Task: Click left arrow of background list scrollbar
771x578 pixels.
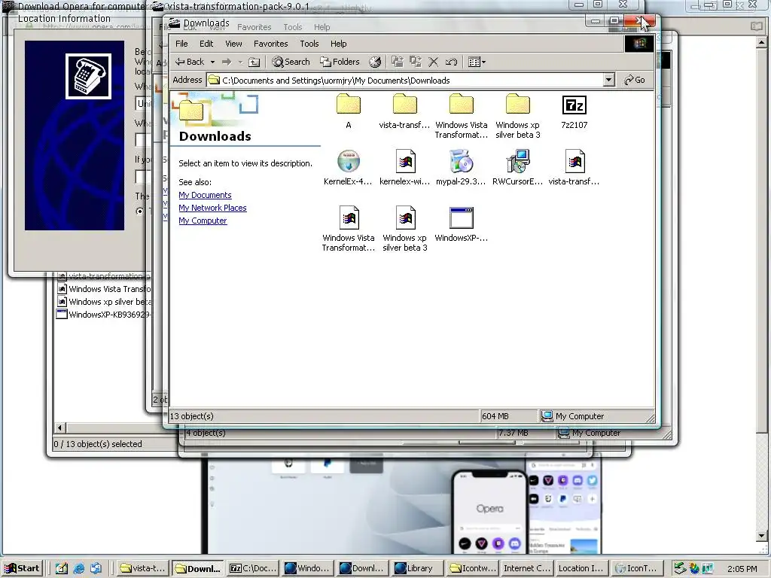Action: (60, 427)
